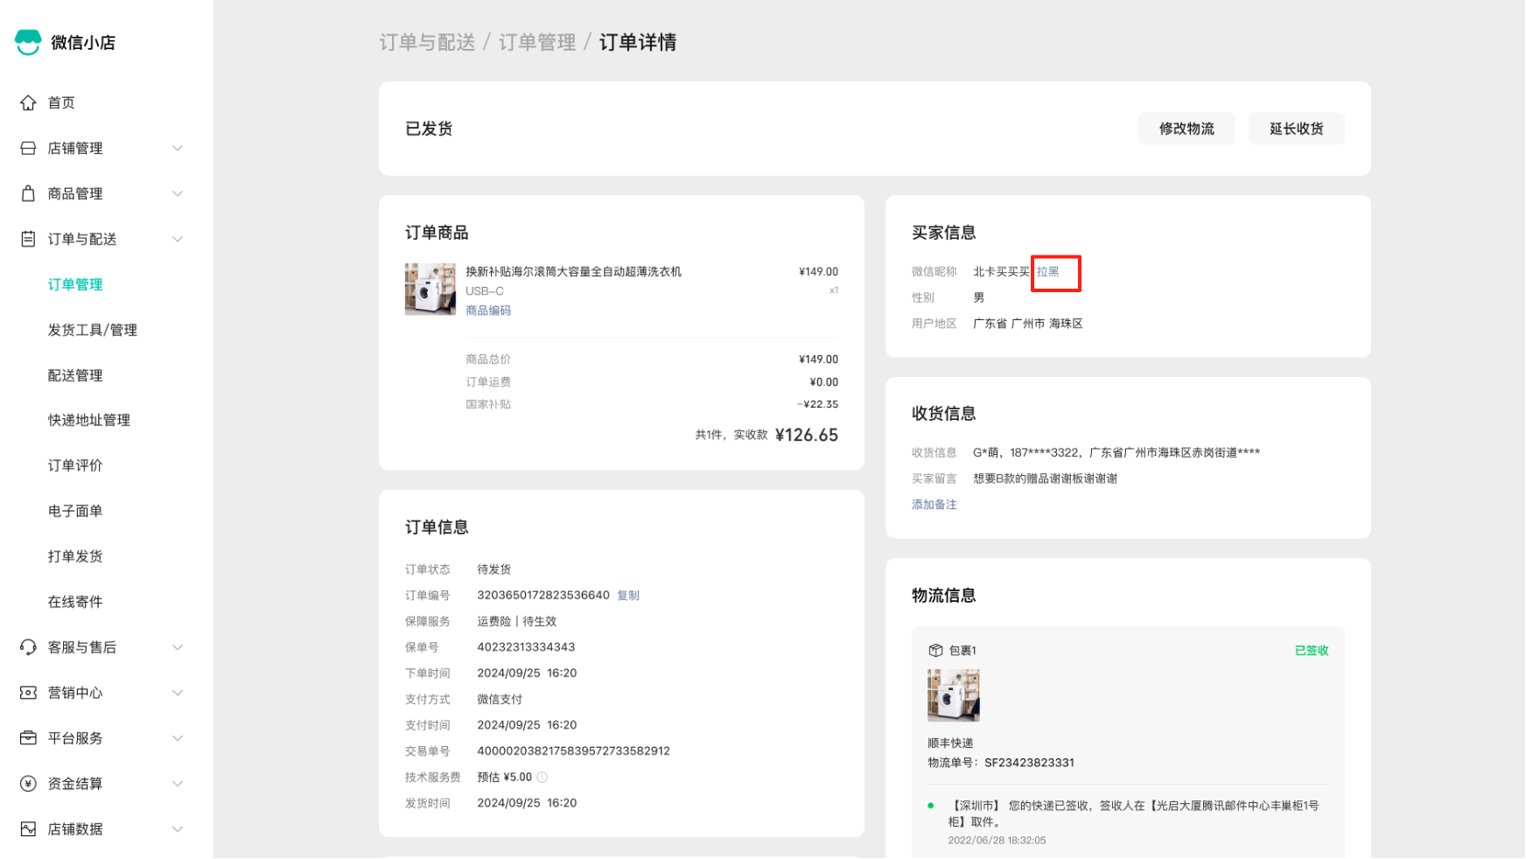
Task: Click the 资金结算 yen coin icon
Action: [28, 784]
